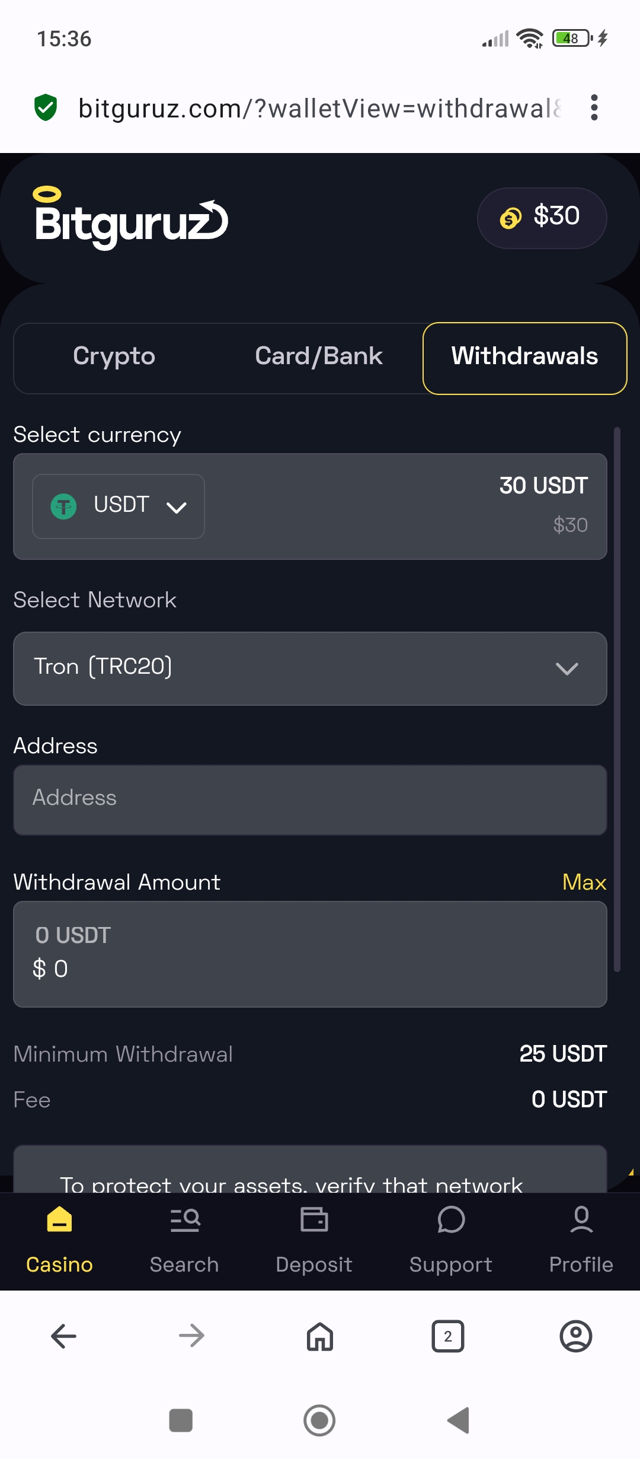Open Casino from bottom navigation

point(59,1240)
